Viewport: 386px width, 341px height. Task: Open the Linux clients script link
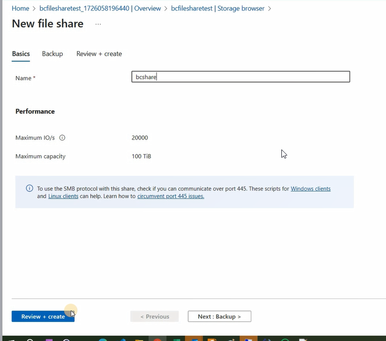coord(63,196)
